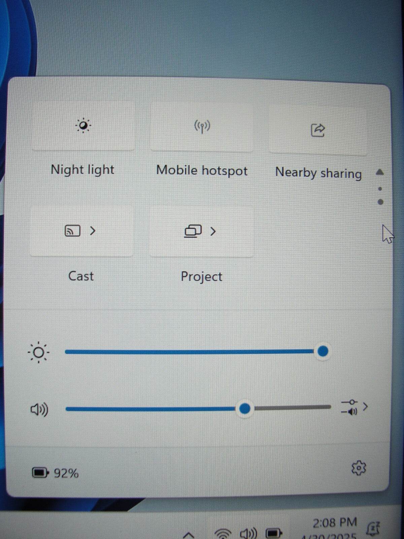Go to previous page using up arrow

tap(380, 172)
